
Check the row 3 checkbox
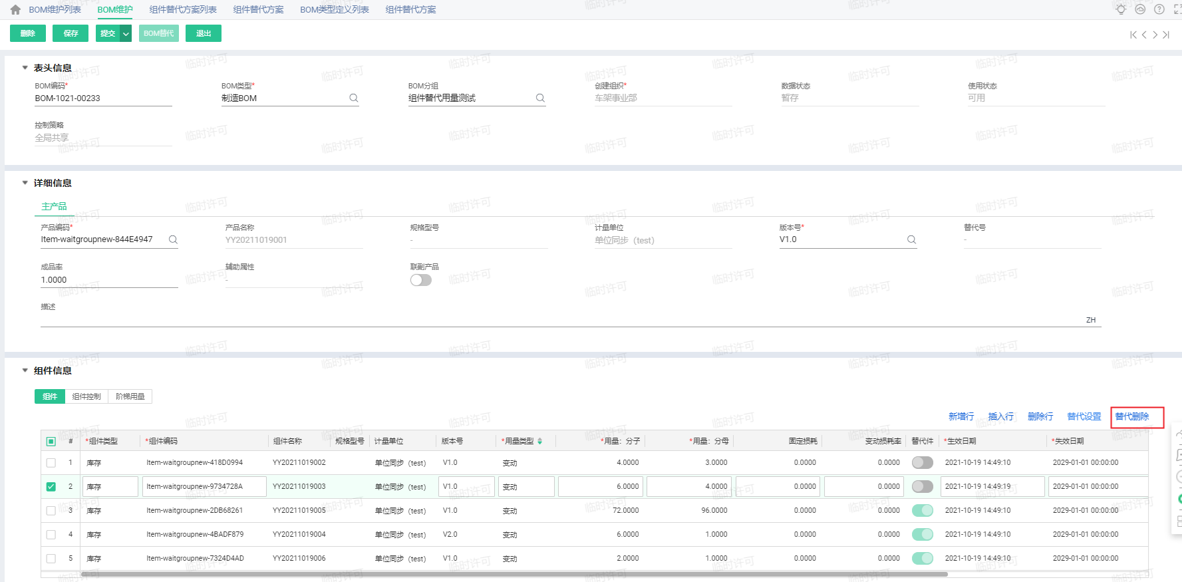coord(51,510)
